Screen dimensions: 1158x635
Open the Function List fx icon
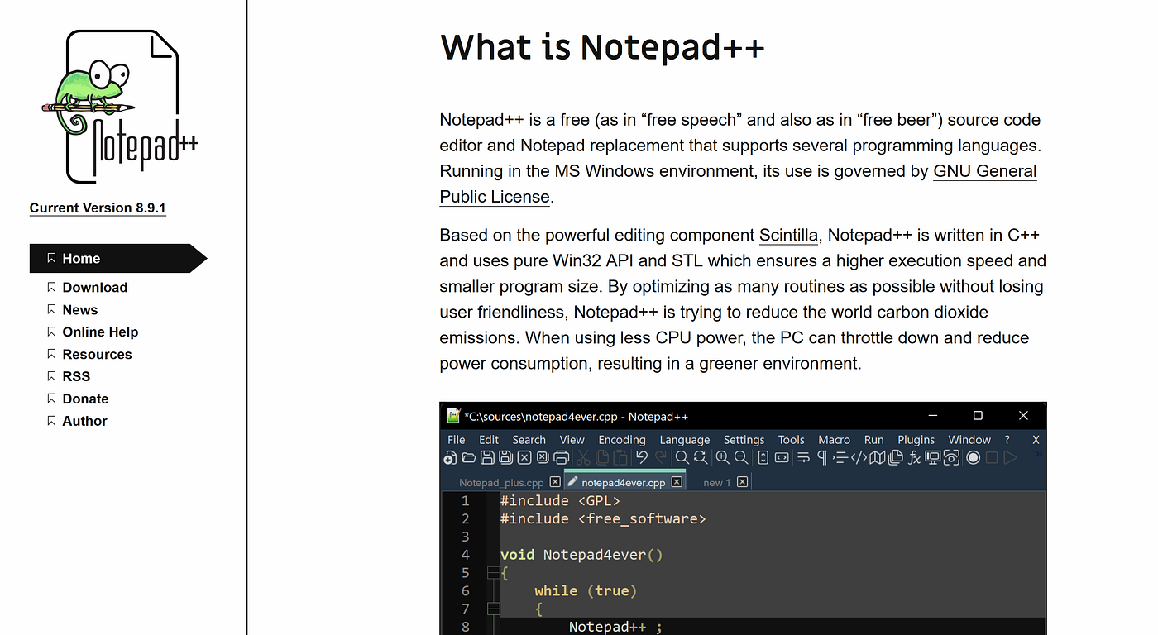coord(915,457)
